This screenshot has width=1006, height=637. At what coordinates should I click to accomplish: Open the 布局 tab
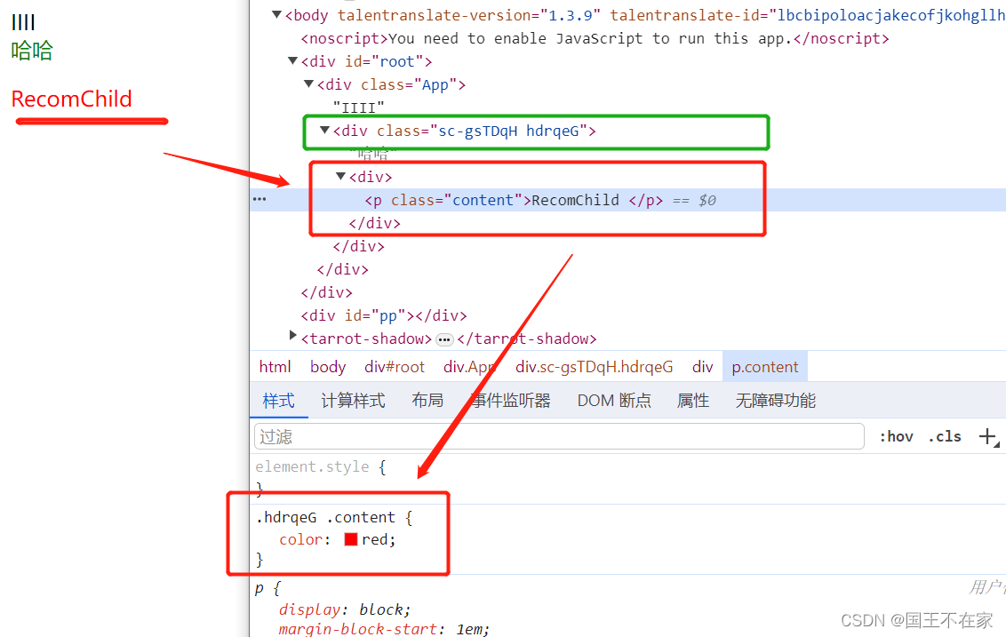(427, 401)
